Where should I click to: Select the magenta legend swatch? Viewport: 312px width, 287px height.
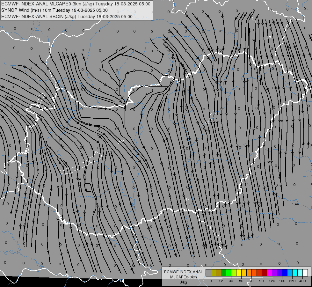pyautogui.click(x=270, y=273)
